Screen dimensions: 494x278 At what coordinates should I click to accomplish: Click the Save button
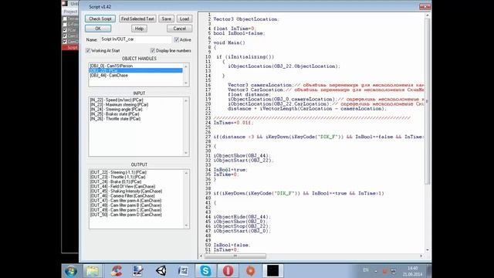(x=167, y=19)
